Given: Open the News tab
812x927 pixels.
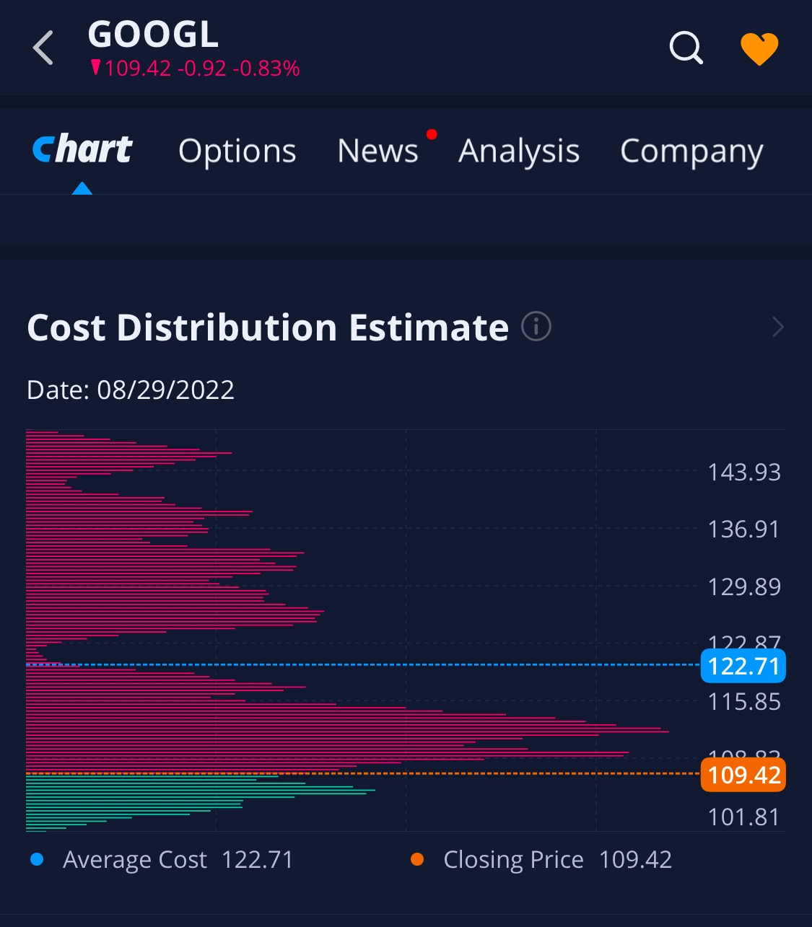Looking at the screenshot, I should coord(377,151).
